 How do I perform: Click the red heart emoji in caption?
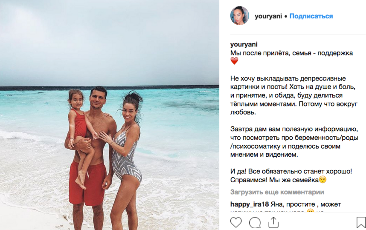(234, 61)
